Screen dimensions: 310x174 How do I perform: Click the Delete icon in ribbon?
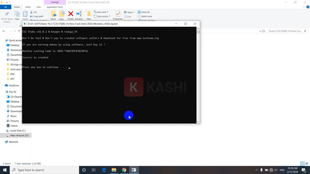71,15
